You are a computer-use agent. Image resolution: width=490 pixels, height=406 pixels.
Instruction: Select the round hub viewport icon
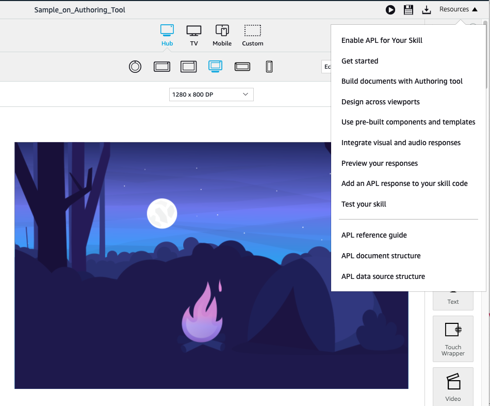[x=135, y=67]
